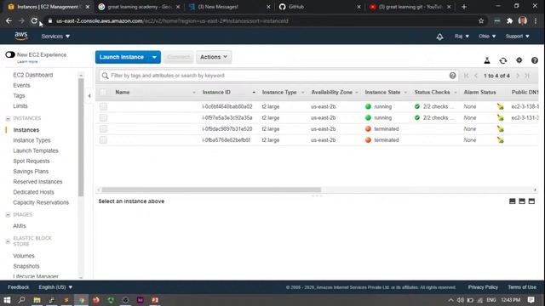Open PowerPoint from the taskbar
The image size is (545, 306).
(x=155, y=300)
